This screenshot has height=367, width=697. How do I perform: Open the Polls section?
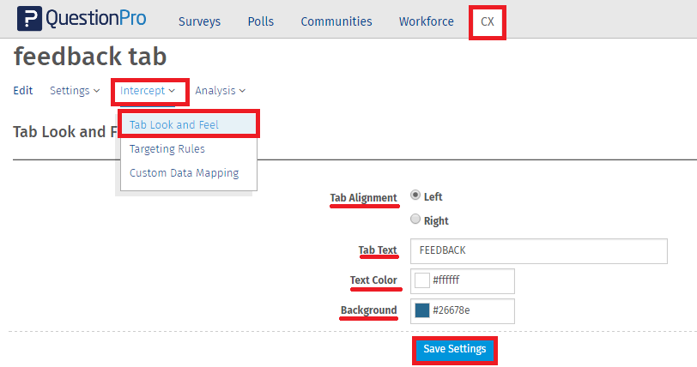pos(260,21)
